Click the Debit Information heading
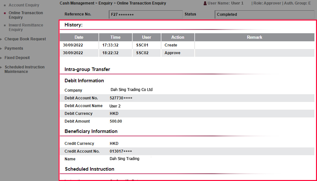The image size is (317, 181). pos(84,81)
